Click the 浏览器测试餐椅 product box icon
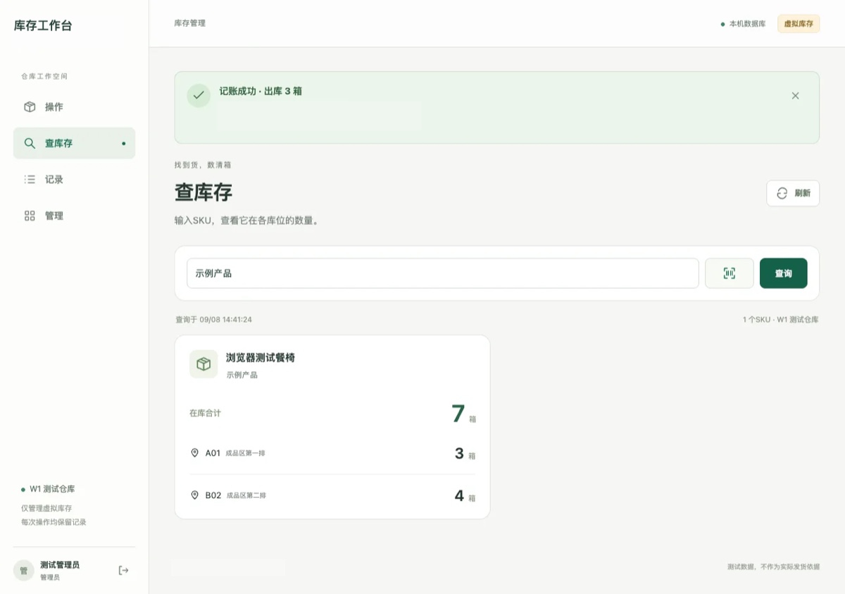The width and height of the screenshot is (845, 594). click(204, 364)
